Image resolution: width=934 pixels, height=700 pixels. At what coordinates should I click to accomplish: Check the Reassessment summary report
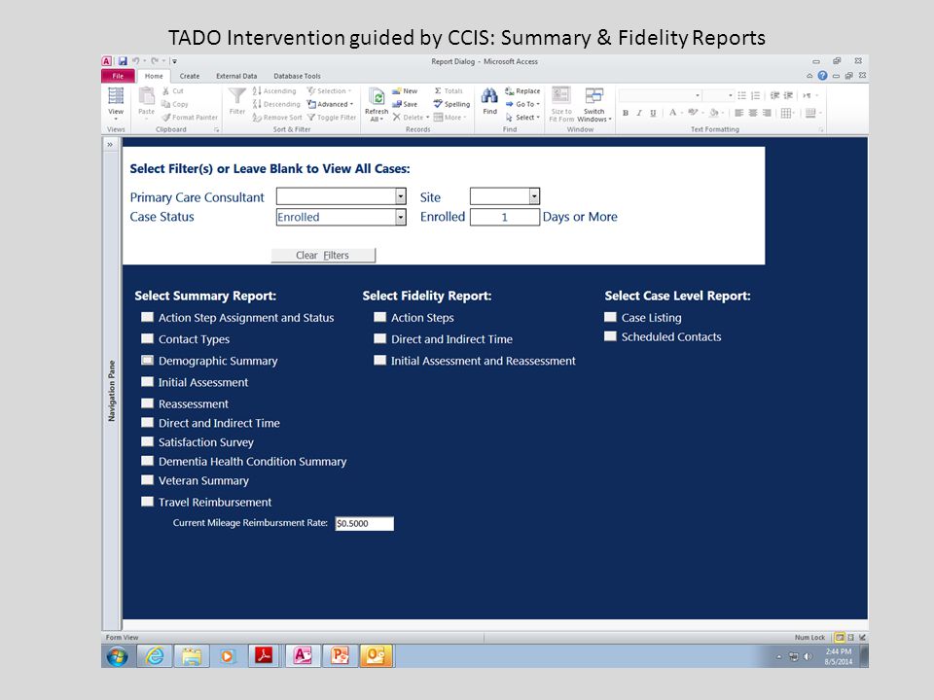pos(147,402)
